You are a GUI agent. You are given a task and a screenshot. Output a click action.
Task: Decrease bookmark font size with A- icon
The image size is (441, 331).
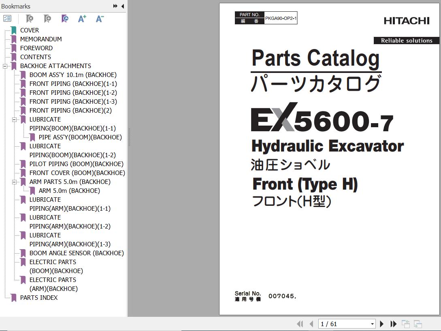(100, 19)
